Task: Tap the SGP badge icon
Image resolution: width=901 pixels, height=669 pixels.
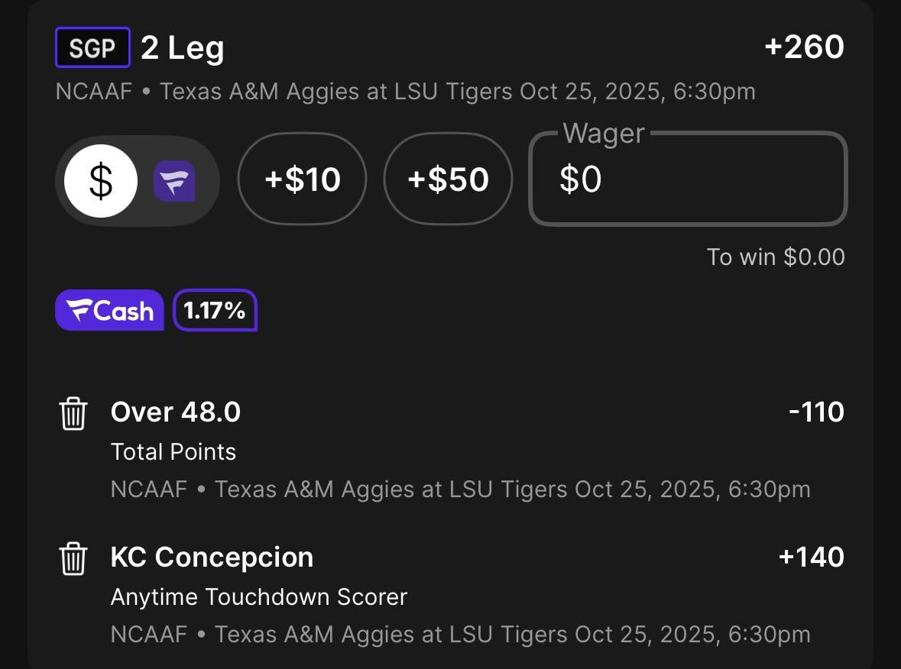Action: 92,48
